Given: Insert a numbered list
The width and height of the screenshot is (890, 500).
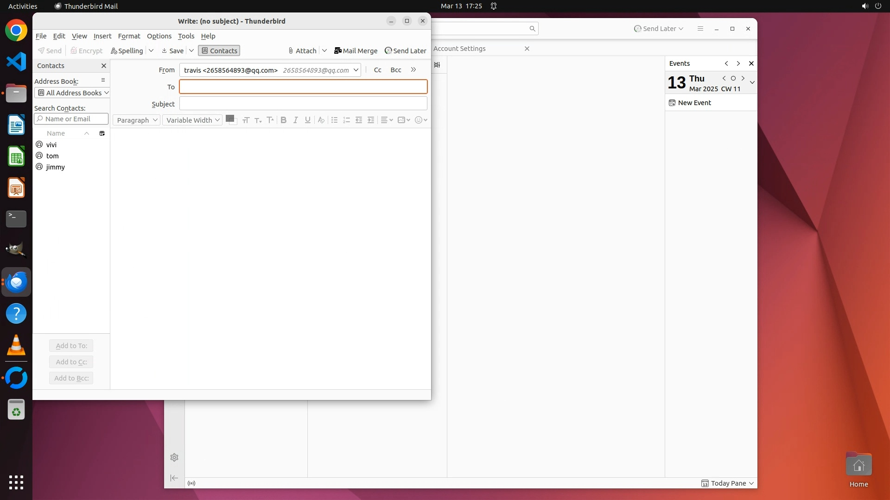Looking at the screenshot, I should tap(346, 120).
